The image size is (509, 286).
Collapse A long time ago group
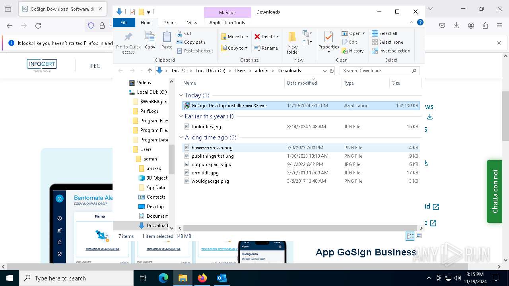181,137
